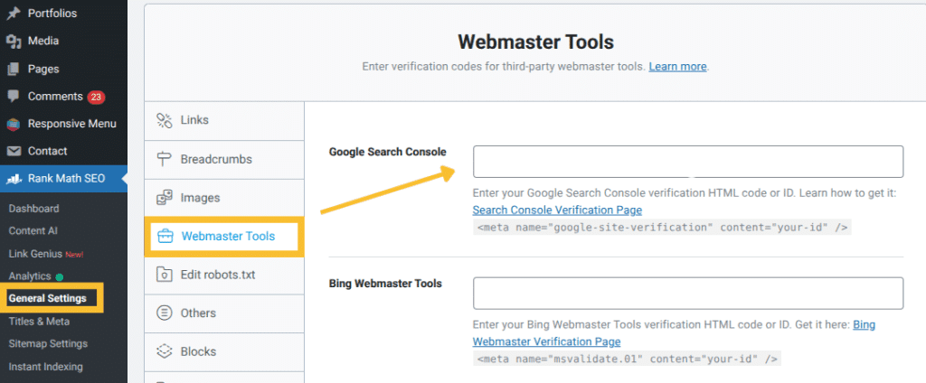Click the Breadcrumbs signpost icon
Image resolution: width=926 pixels, height=383 pixels.
[x=164, y=159]
